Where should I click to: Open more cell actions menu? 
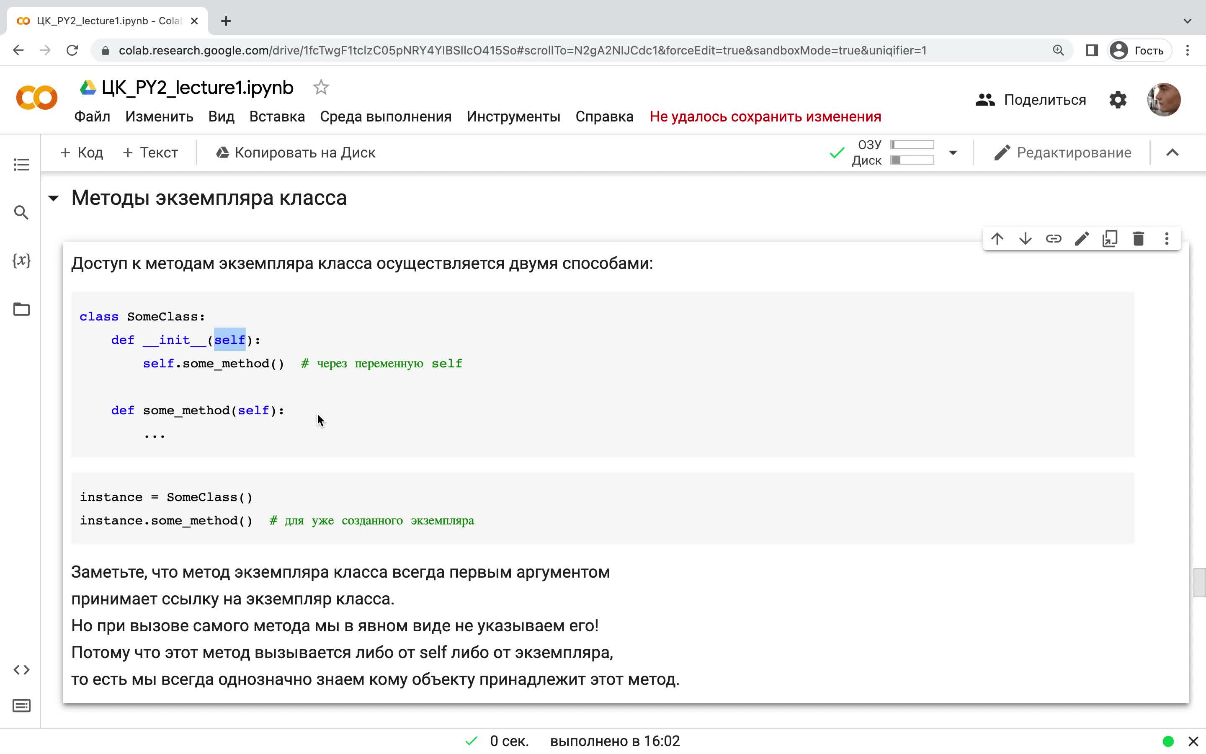[x=1167, y=239]
